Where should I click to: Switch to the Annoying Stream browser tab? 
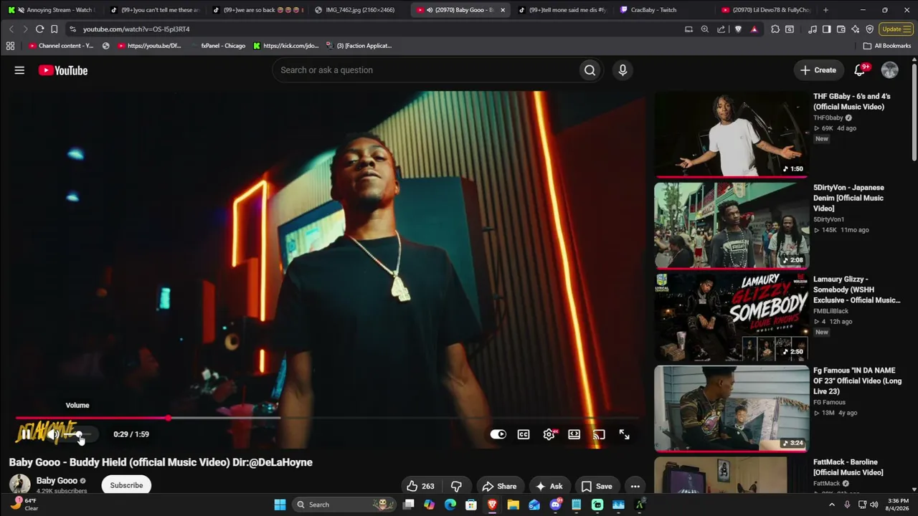[52, 10]
